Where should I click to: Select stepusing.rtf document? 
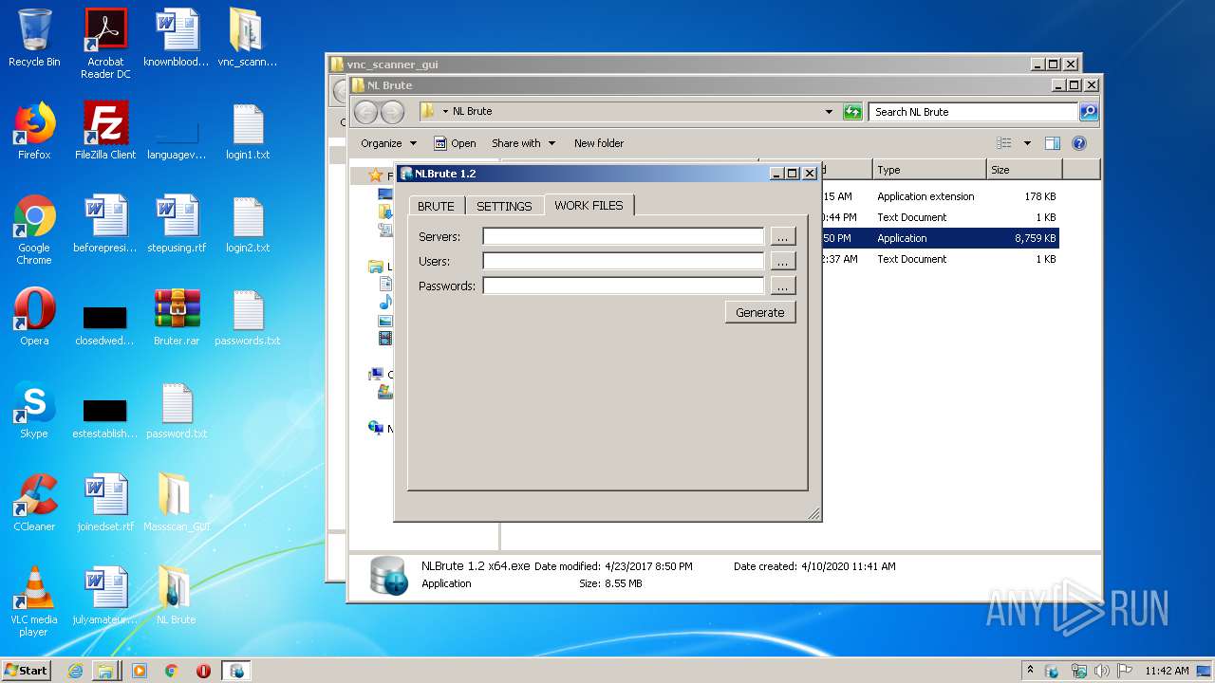[177, 224]
